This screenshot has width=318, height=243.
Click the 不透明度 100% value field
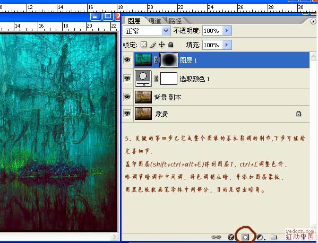[x=212, y=31]
